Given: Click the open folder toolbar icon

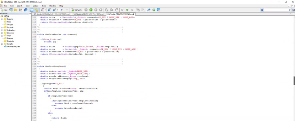Looking at the screenshot, I should pos(16,10).
